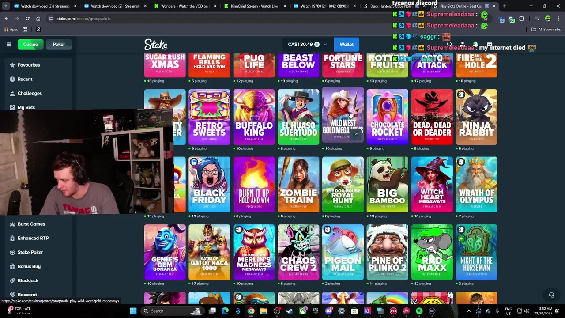
Task: Open the Recent games sidebar item
Action: click(25, 79)
